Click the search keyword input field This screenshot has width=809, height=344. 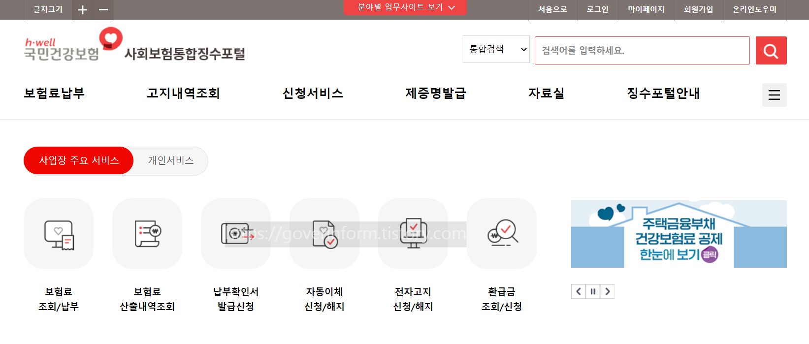pyautogui.click(x=642, y=50)
